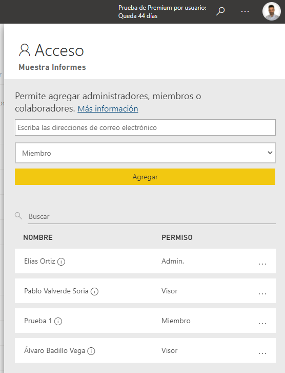The image size is (285, 373).
Task: Show info icon for Prueba 1
Action: (x=58, y=322)
